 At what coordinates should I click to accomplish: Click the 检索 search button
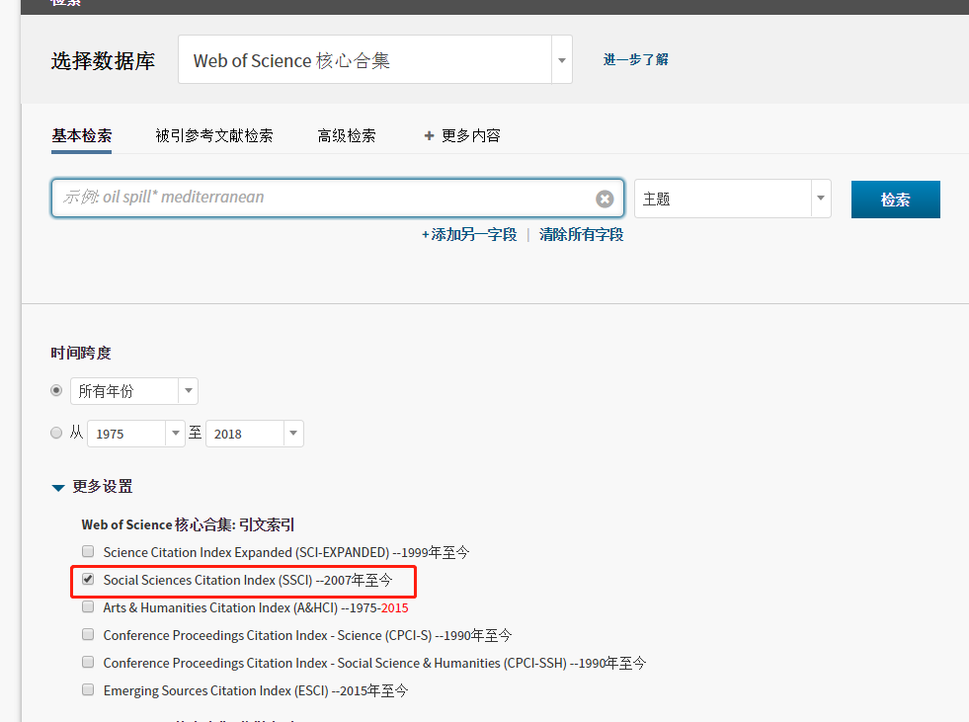[x=894, y=199]
